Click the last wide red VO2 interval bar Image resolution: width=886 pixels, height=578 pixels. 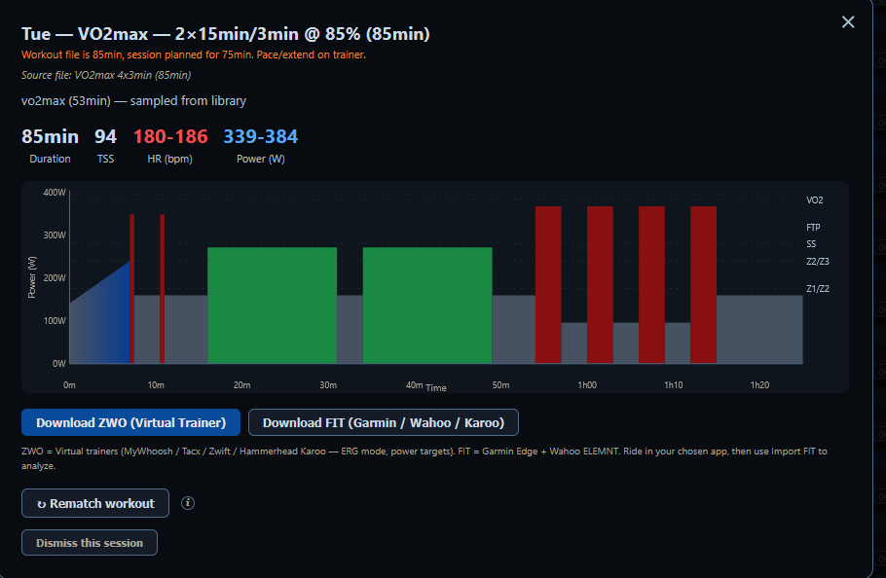click(704, 284)
